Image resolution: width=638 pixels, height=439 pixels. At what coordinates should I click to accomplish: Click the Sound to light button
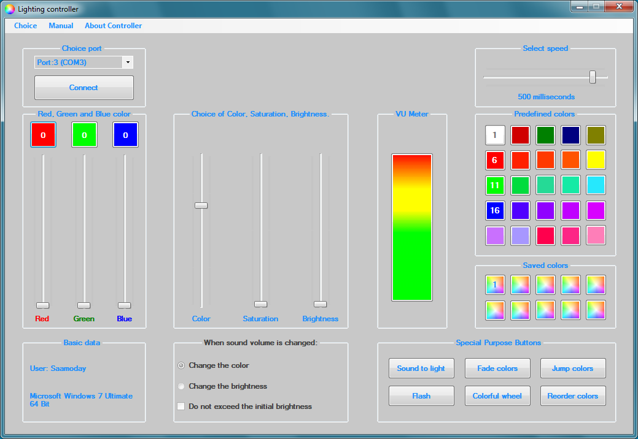click(421, 368)
